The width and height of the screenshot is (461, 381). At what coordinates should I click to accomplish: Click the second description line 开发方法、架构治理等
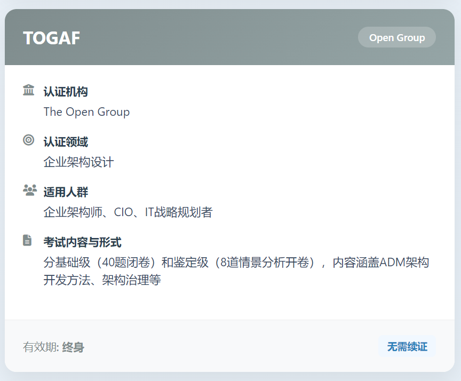point(102,280)
